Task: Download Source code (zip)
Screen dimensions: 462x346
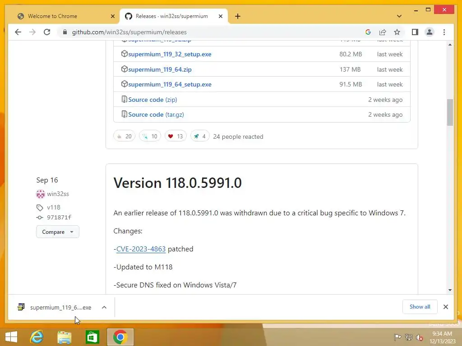Action: 152,100
